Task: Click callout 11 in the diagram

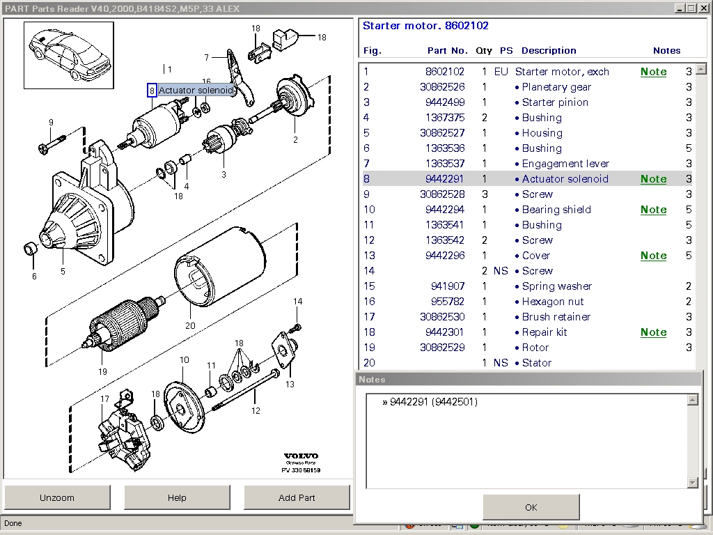Action: [x=211, y=365]
